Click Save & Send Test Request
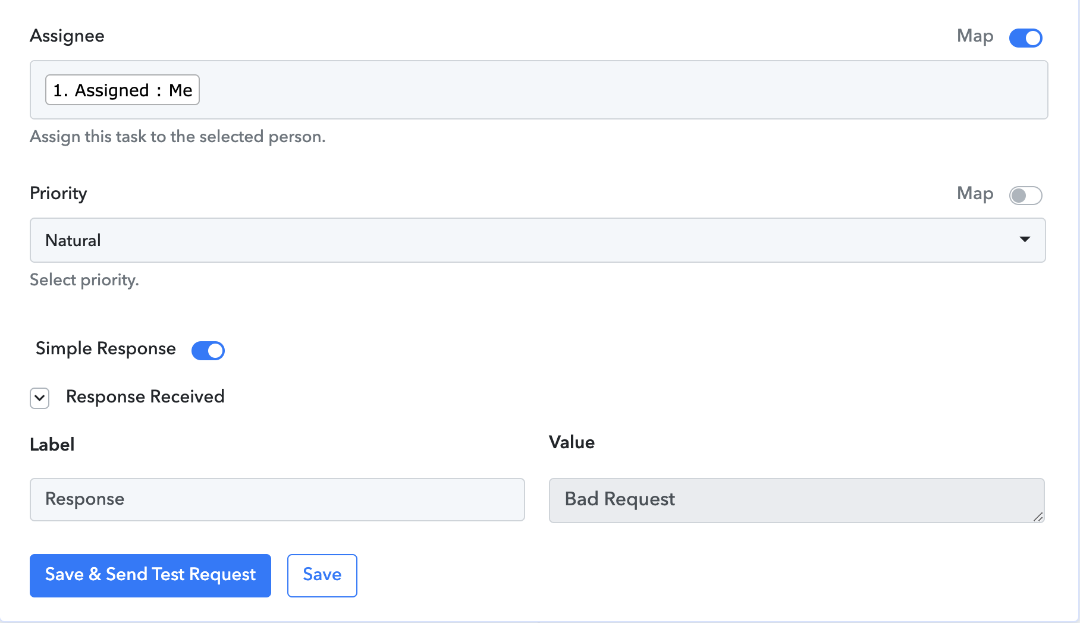The width and height of the screenshot is (1080, 623). click(150, 575)
